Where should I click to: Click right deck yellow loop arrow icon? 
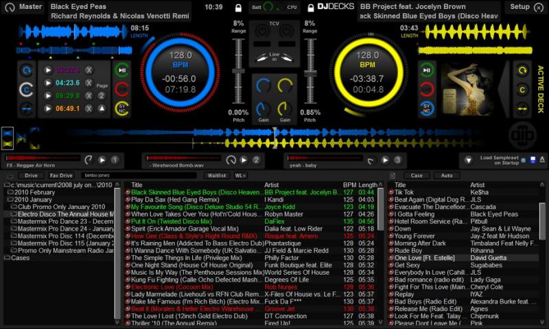click(x=522, y=71)
